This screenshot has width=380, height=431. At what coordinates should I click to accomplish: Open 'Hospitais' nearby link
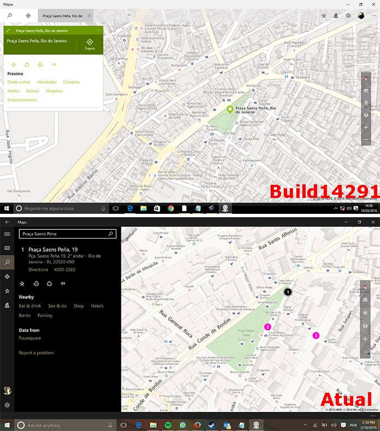[55, 91]
